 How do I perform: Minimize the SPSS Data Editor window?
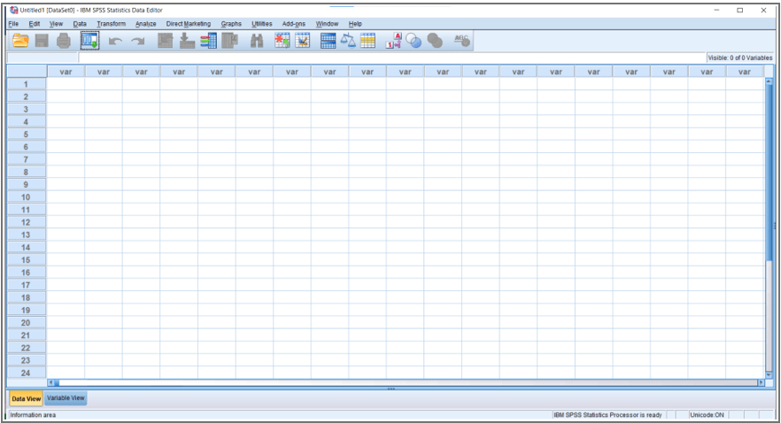716,10
